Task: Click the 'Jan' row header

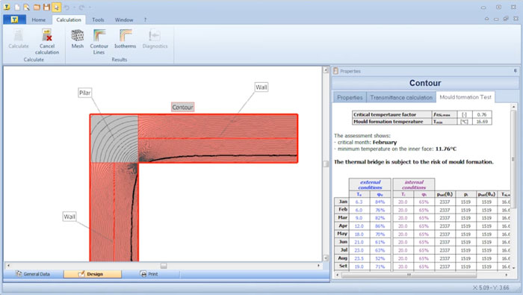Action: (x=341, y=202)
